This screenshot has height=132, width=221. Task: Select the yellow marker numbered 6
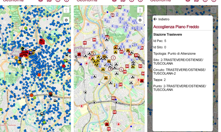coord(16,58)
